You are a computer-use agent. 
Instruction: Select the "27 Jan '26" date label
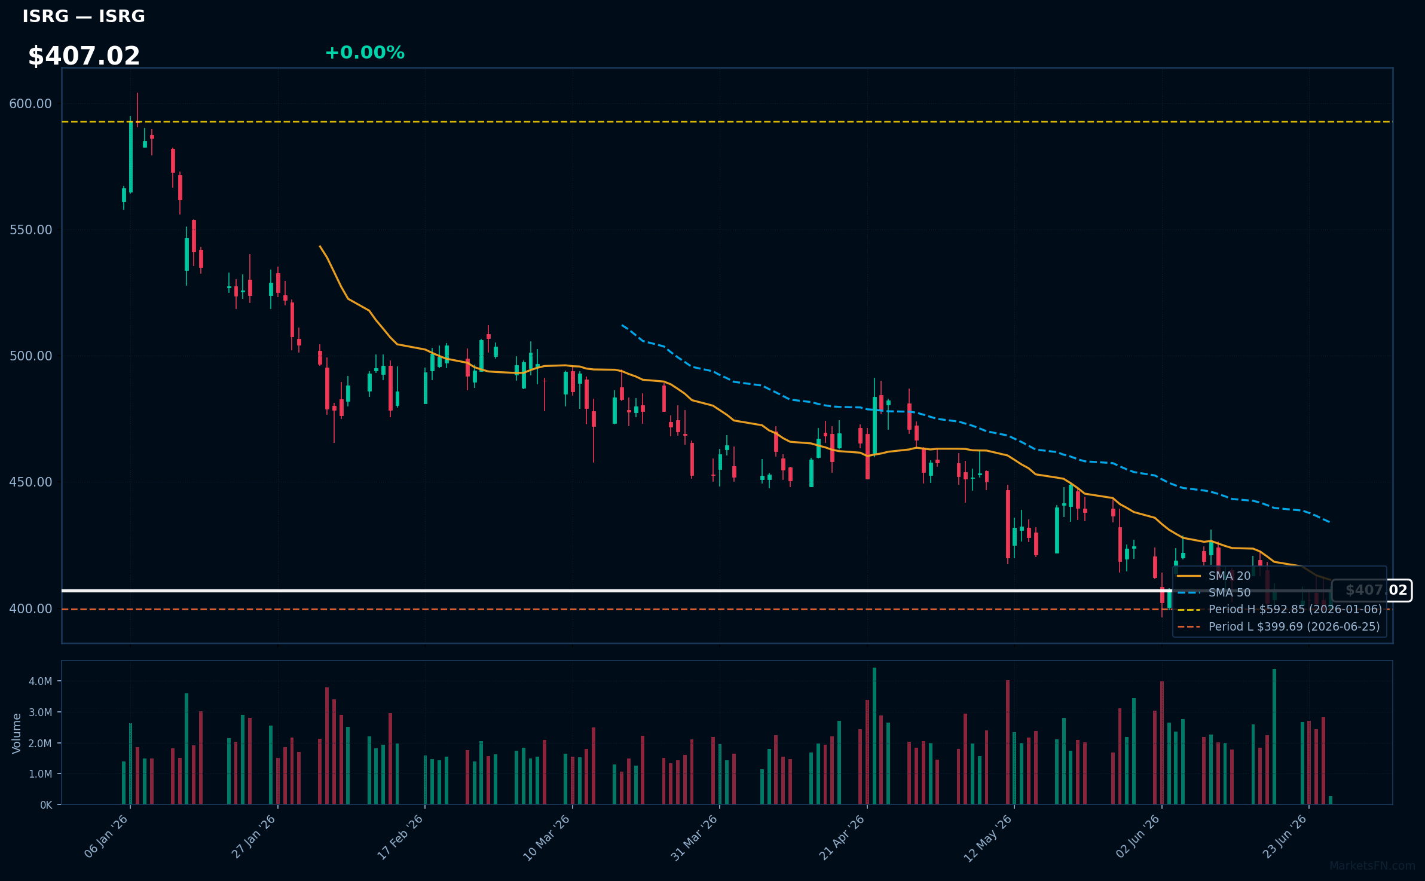click(x=253, y=836)
